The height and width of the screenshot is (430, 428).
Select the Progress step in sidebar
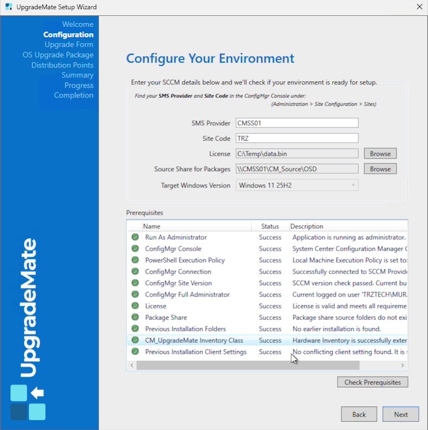[79, 85]
